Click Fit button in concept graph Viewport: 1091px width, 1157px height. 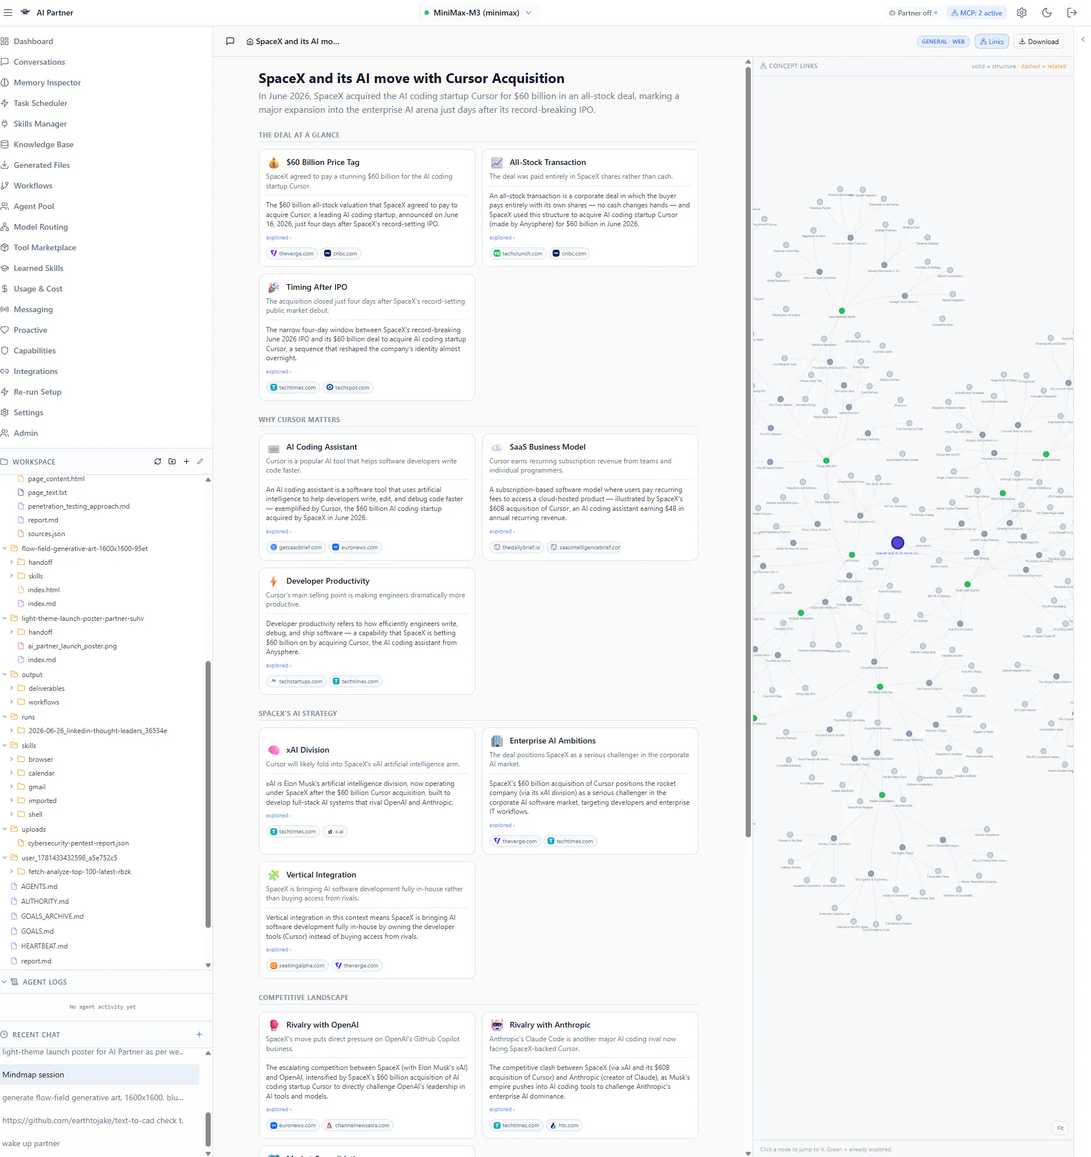click(x=1060, y=1128)
